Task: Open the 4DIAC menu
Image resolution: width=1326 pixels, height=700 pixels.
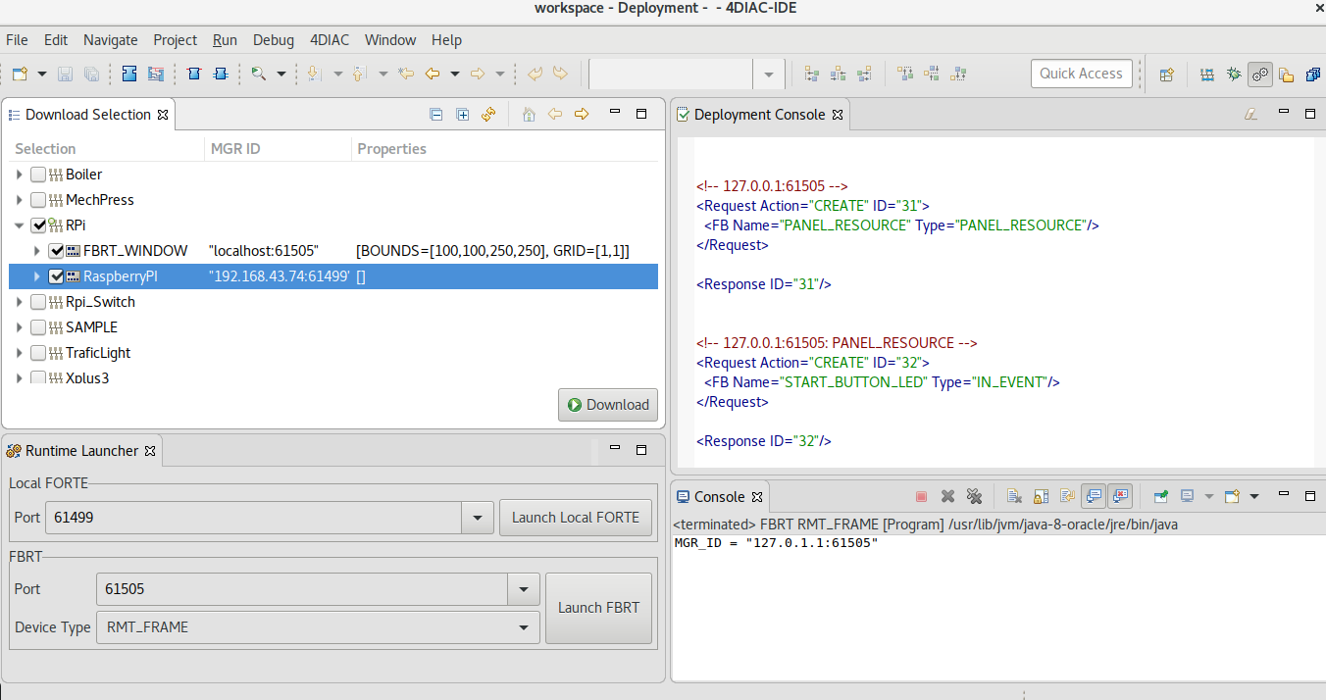Action: (x=329, y=40)
